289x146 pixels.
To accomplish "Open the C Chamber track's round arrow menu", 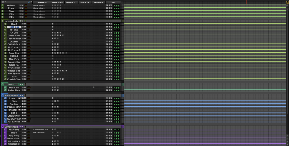I will 5,68.
